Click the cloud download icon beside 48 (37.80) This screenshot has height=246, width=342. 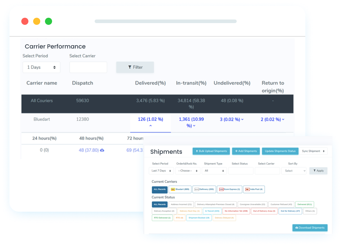coord(102,150)
